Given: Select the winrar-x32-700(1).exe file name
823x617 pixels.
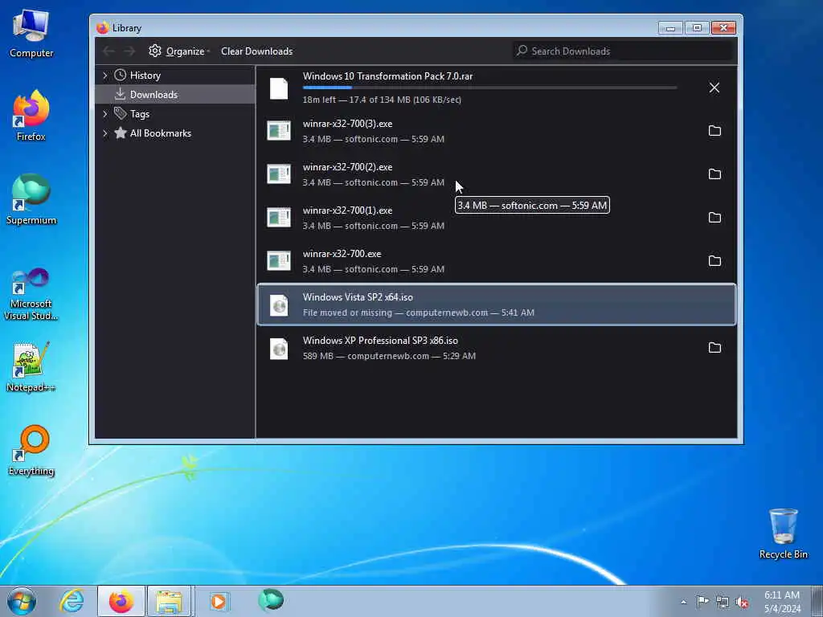Looking at the screenshot, I should pos(347,210).
